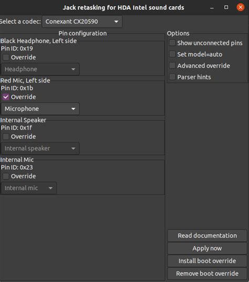Click the disabled Internal mic dropdown
The width and height of the screenshot is (249, 282).
(29, 188)
